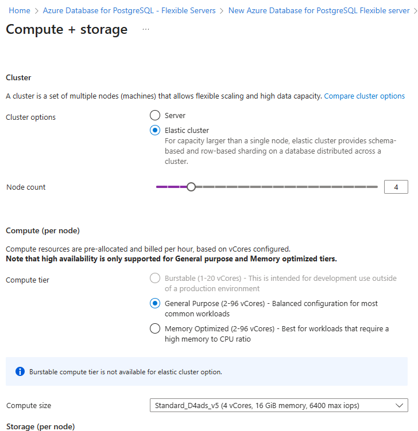Switch to the Memory Optimized compute tier
The image size is (418, 431).
tap(154, 328)
